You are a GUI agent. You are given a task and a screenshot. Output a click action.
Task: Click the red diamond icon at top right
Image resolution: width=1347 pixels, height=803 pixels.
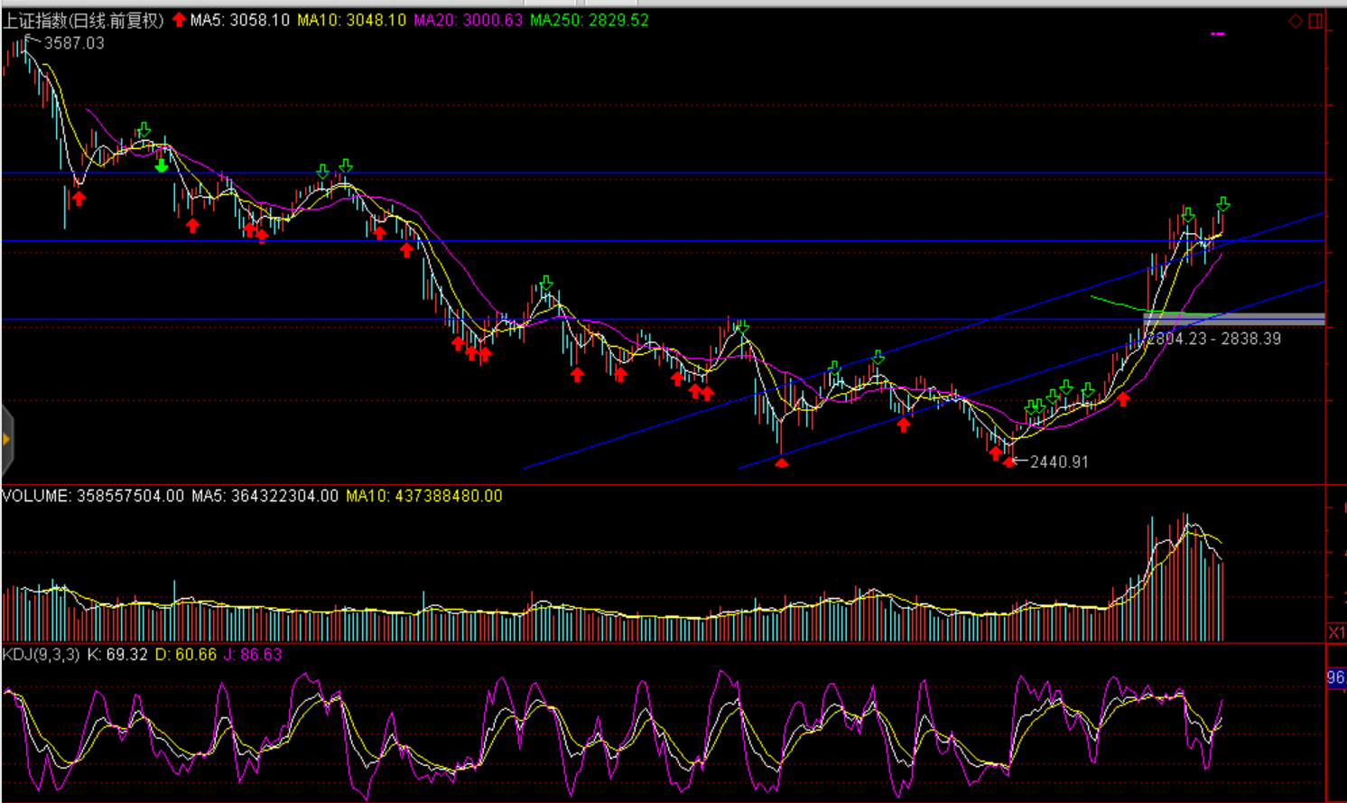point(1295,21)
